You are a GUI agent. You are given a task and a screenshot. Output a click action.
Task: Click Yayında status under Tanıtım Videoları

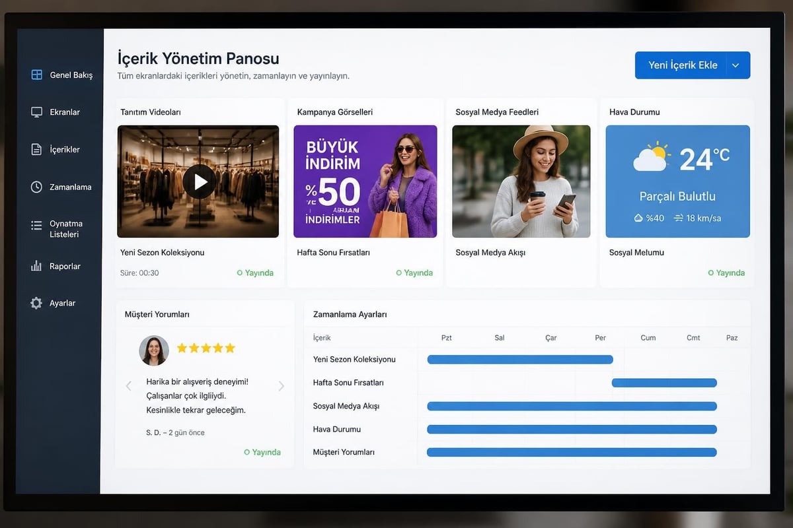(255, 273)
